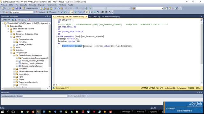Click the bd_prueba database cylinder icon
This screenshot has width=204, height=114.
(11, 31)
